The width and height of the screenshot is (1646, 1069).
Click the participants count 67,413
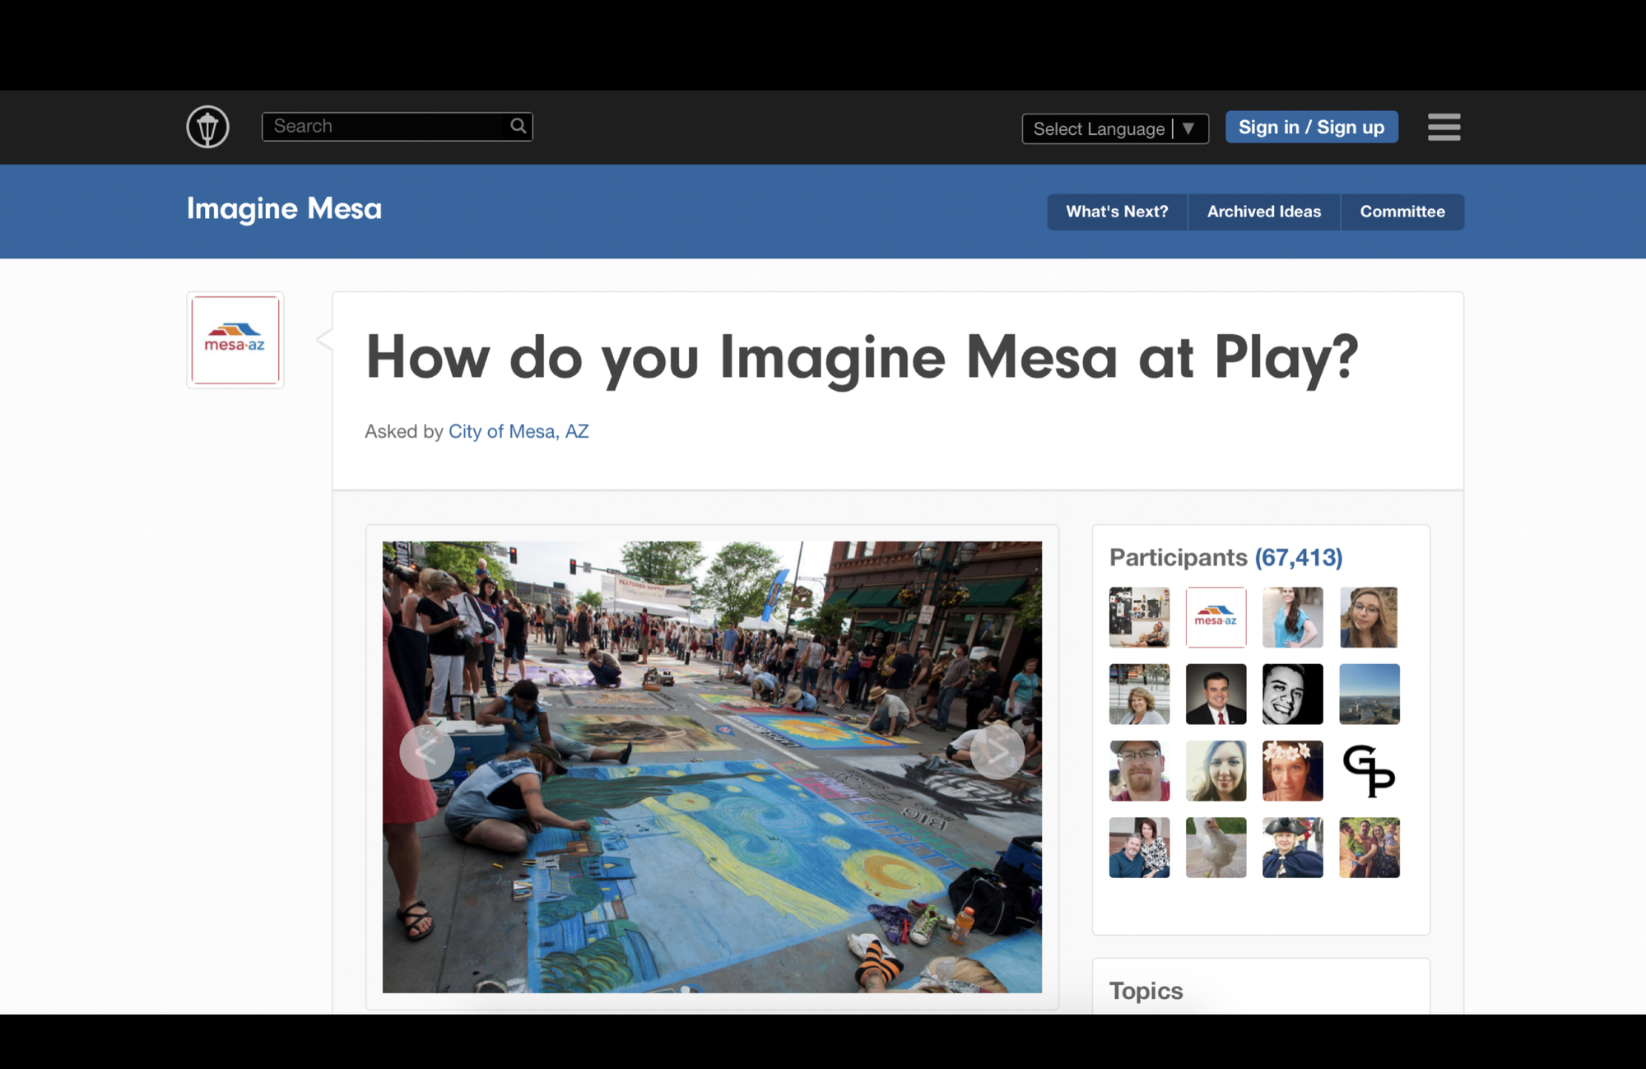coord(1298,557)
